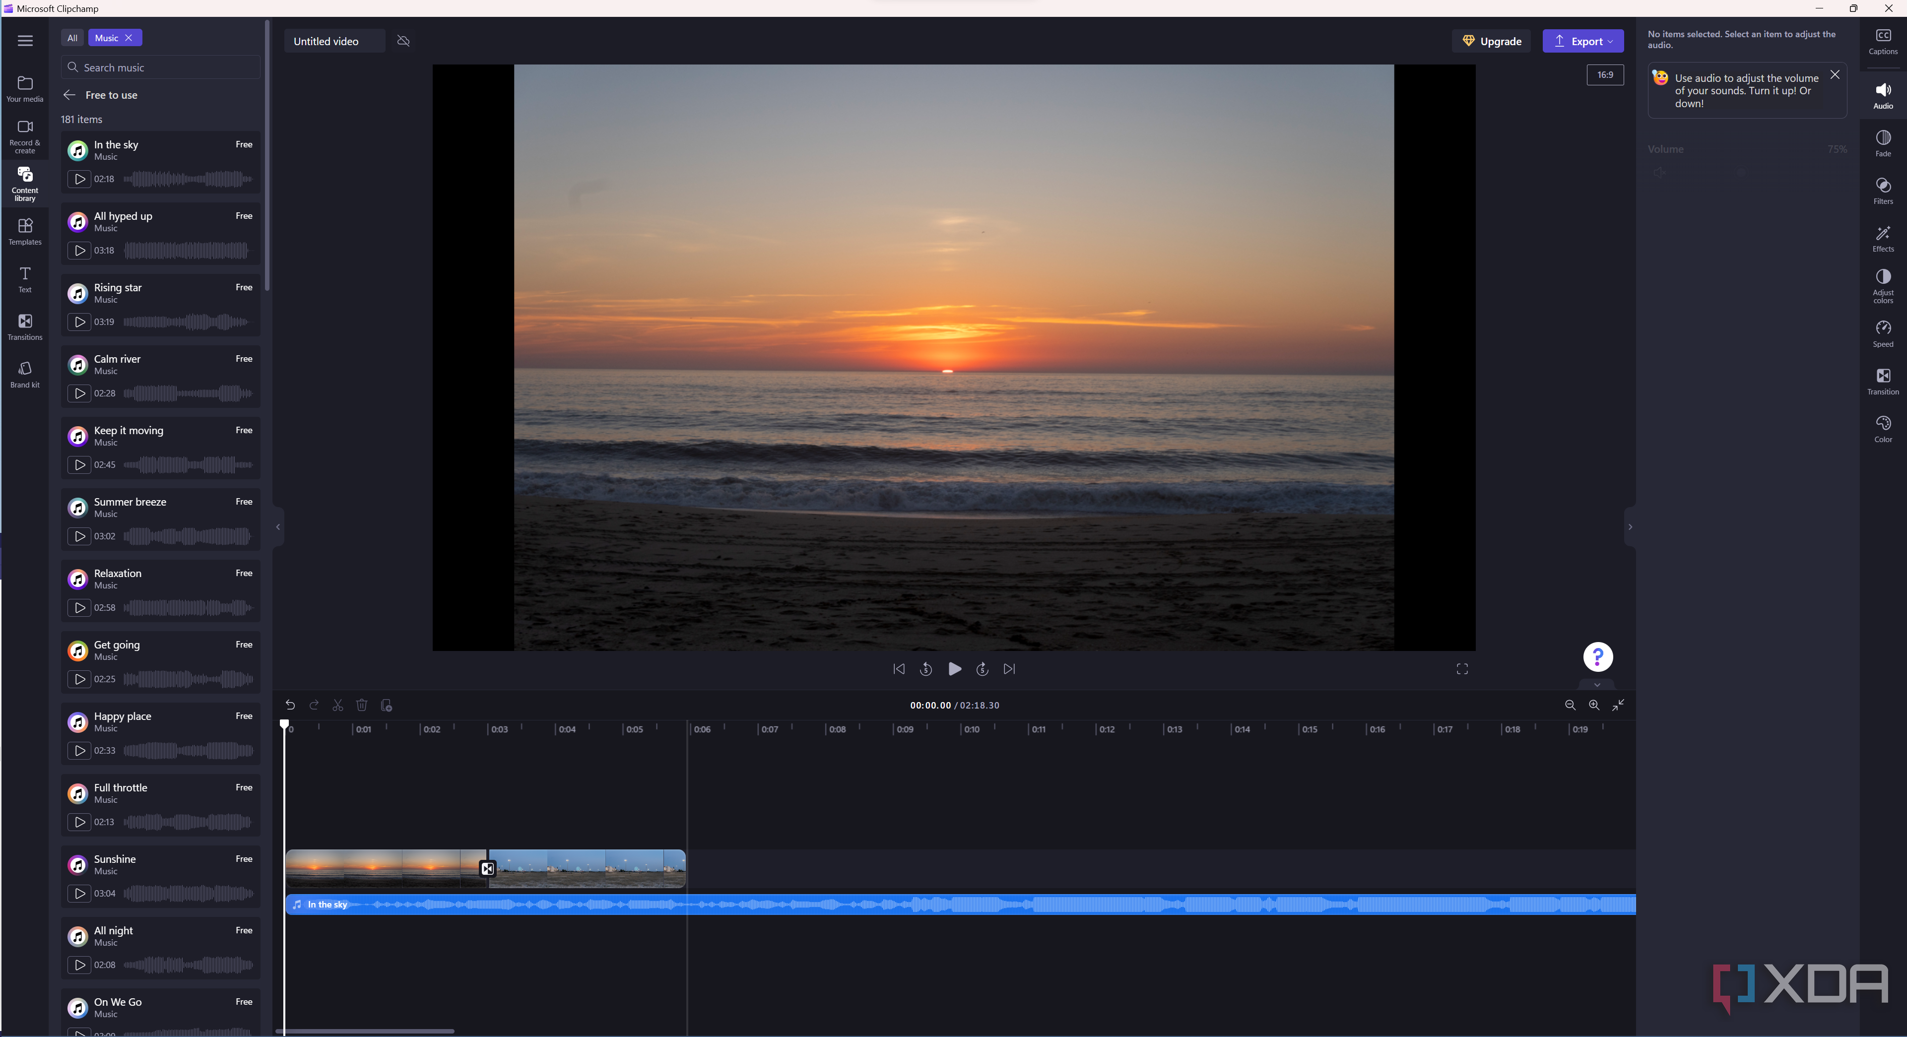Undo the last action

click(290, 706)
